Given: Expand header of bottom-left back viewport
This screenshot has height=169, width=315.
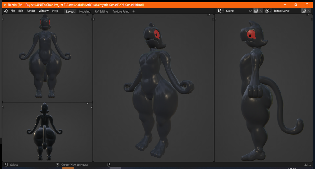Looking at the screenshot, I should [x=87, y=103].
